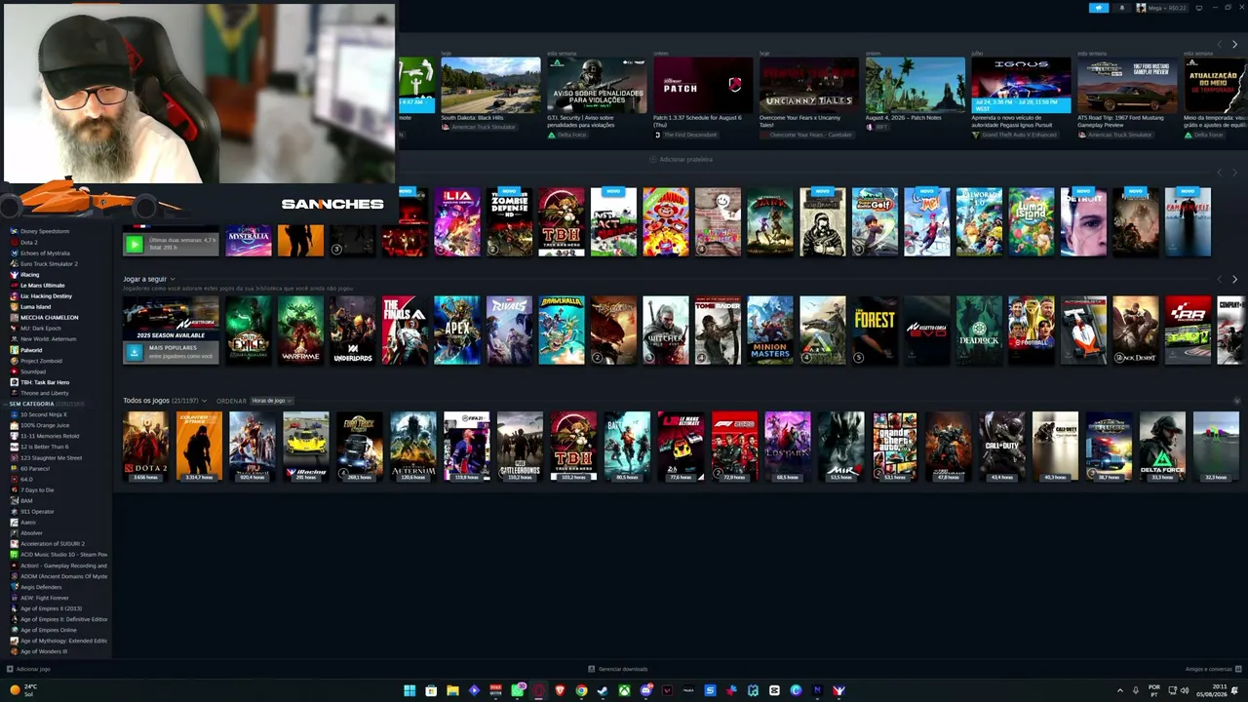Show hidden system tray icons

coord(1119,690)
